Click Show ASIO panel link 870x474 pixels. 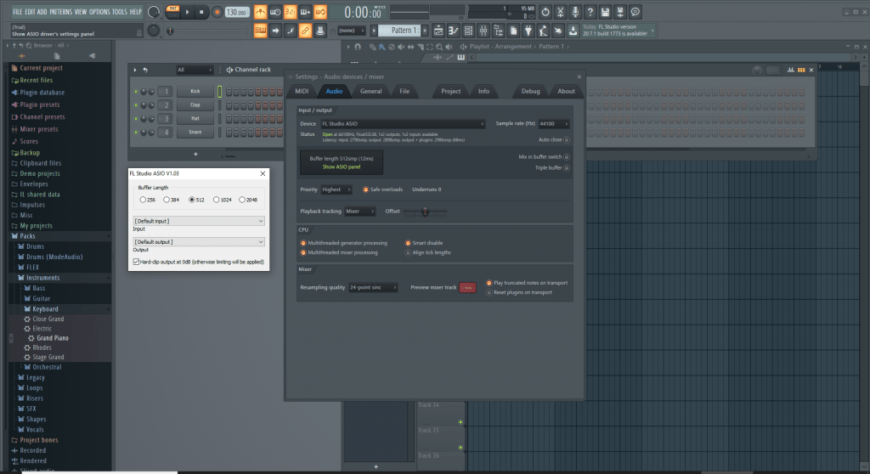(342, 167)
